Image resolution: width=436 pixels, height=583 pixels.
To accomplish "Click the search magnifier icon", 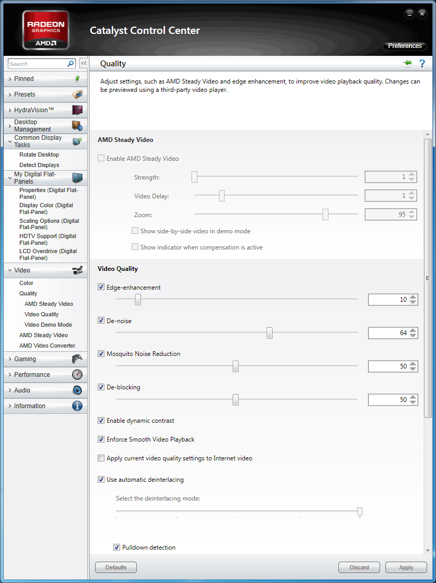I will [70, 64].
